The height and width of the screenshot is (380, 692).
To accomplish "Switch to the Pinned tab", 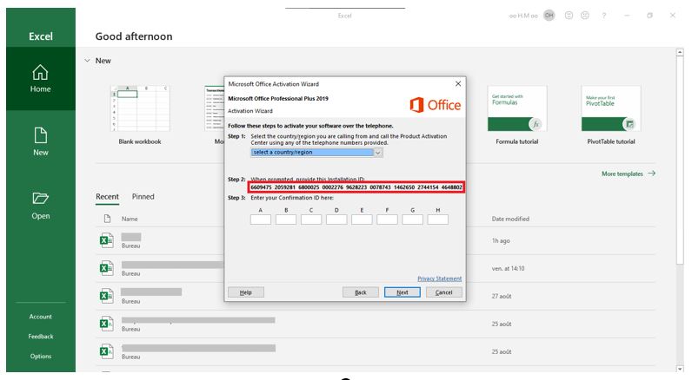I will pos(143,197).
